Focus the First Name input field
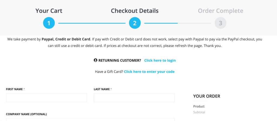This screenshot has height=121, width=277. pos(46,98)
